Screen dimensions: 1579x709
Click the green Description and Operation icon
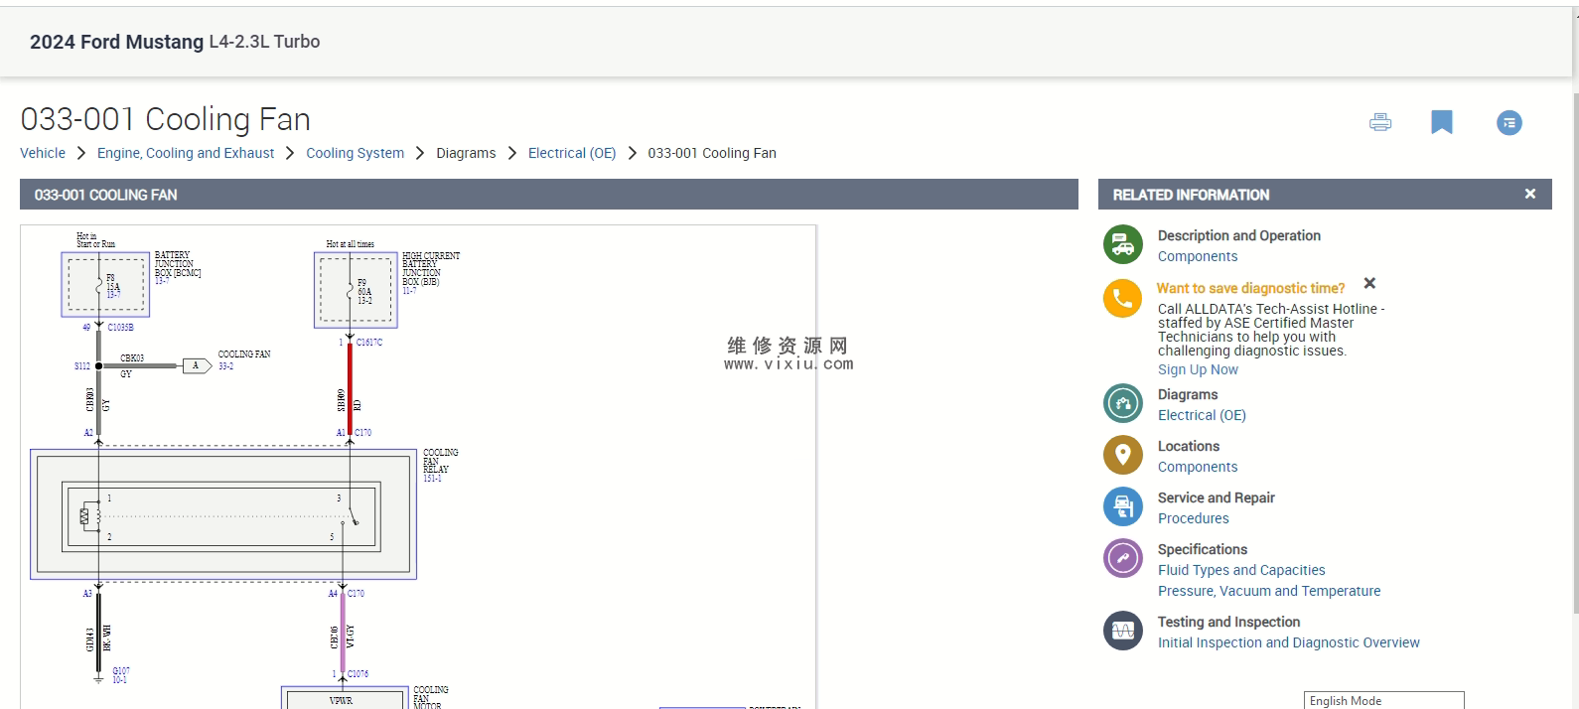(x=1123, y=244)
